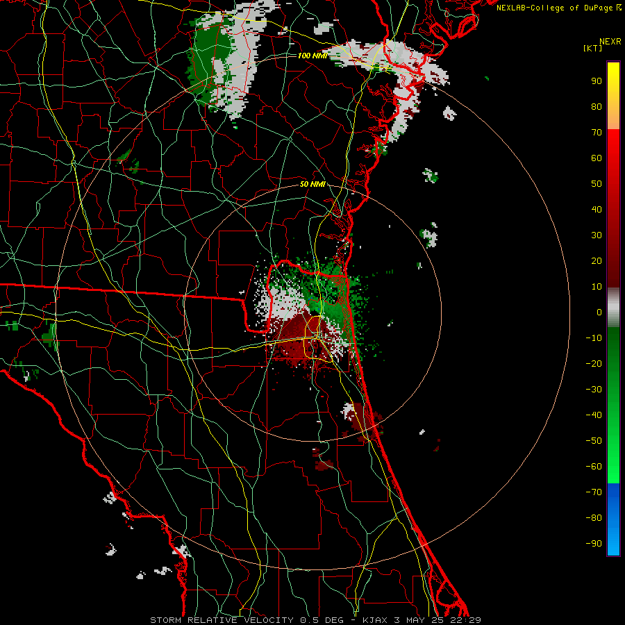Viewport: 625px width, 625px height.
Task: Click the yellow top segment of the color bar
Action: [x=613, y=96]
